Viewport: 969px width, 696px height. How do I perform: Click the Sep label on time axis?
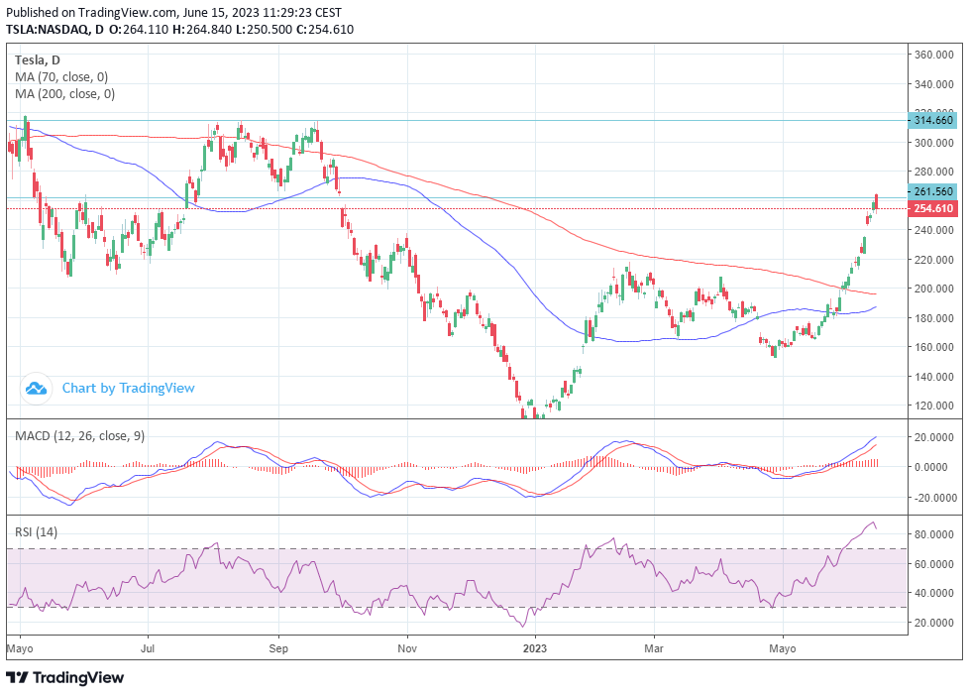(x=278, y=648)
